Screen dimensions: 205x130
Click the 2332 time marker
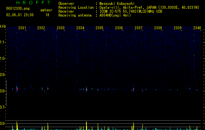[x=41, y=28]
